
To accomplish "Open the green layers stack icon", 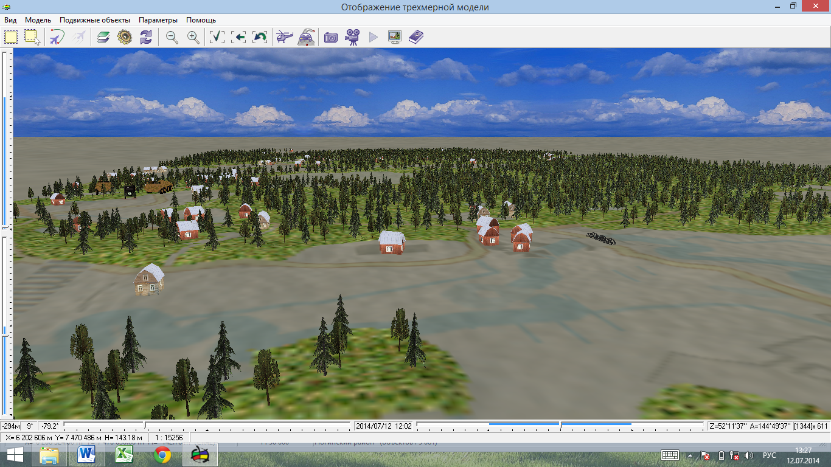I will coord(104,37).
